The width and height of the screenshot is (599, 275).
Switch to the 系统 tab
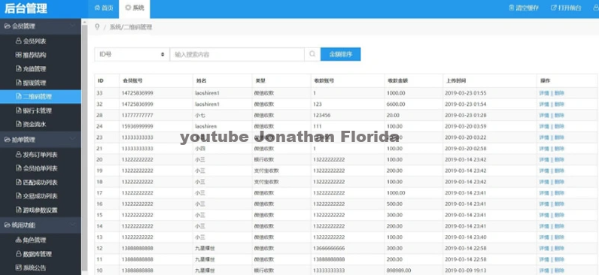pos(135,8)
